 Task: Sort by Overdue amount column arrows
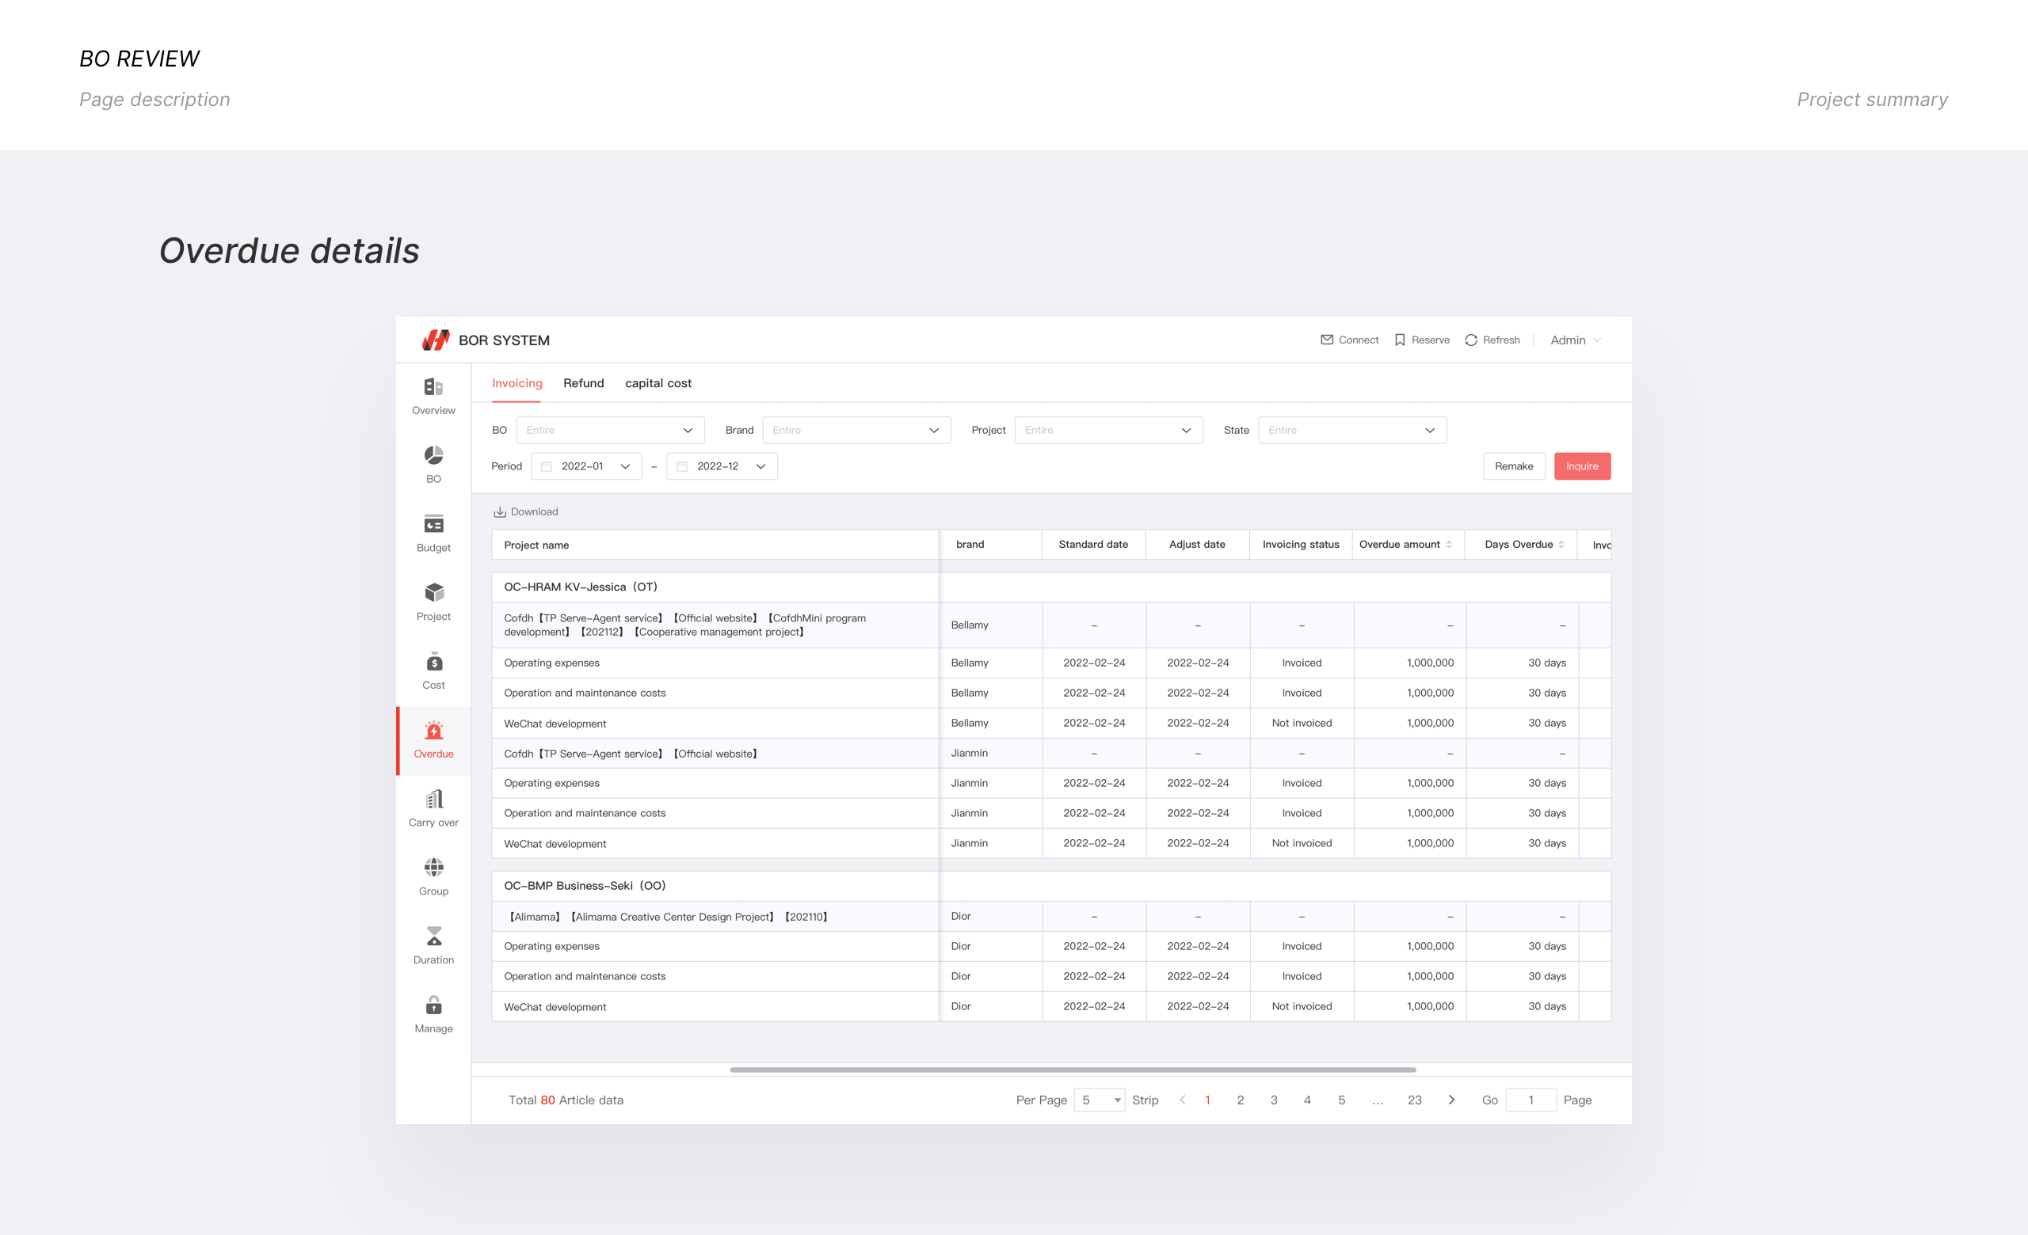(1449, 545)
